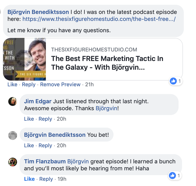196x186 pixels.
Task: Click Remove Preview on the link
Action: coord(60,85)
